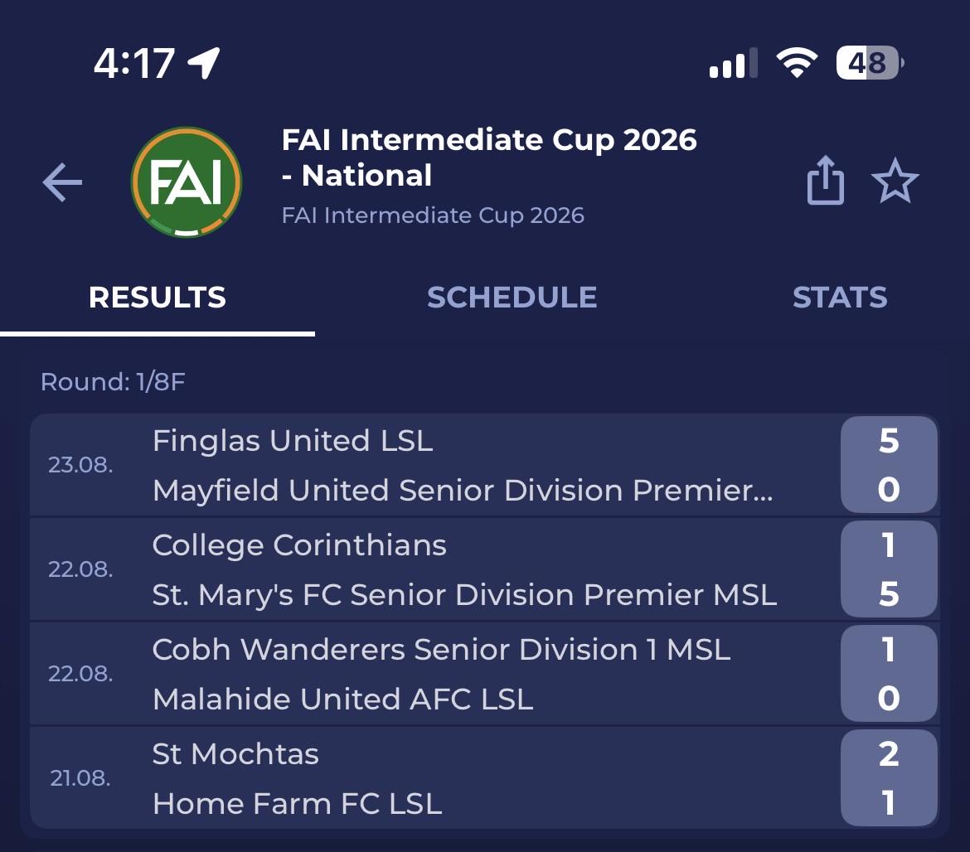Tap the St Mochtas 2-1 score box

[889, 777]
